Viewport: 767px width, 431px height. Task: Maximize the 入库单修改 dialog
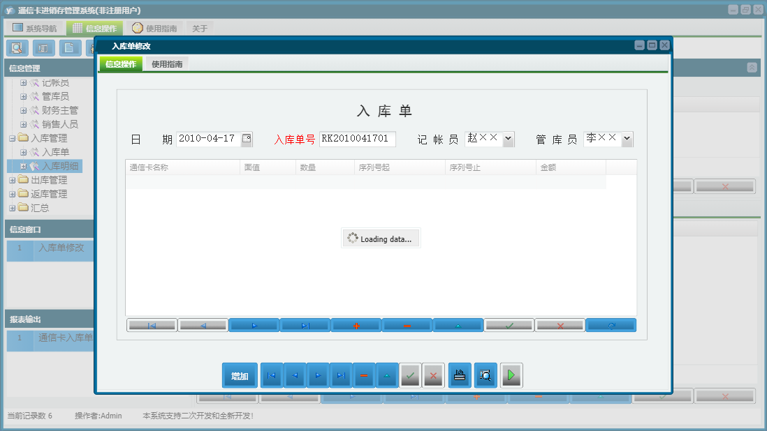coord(652,45)
